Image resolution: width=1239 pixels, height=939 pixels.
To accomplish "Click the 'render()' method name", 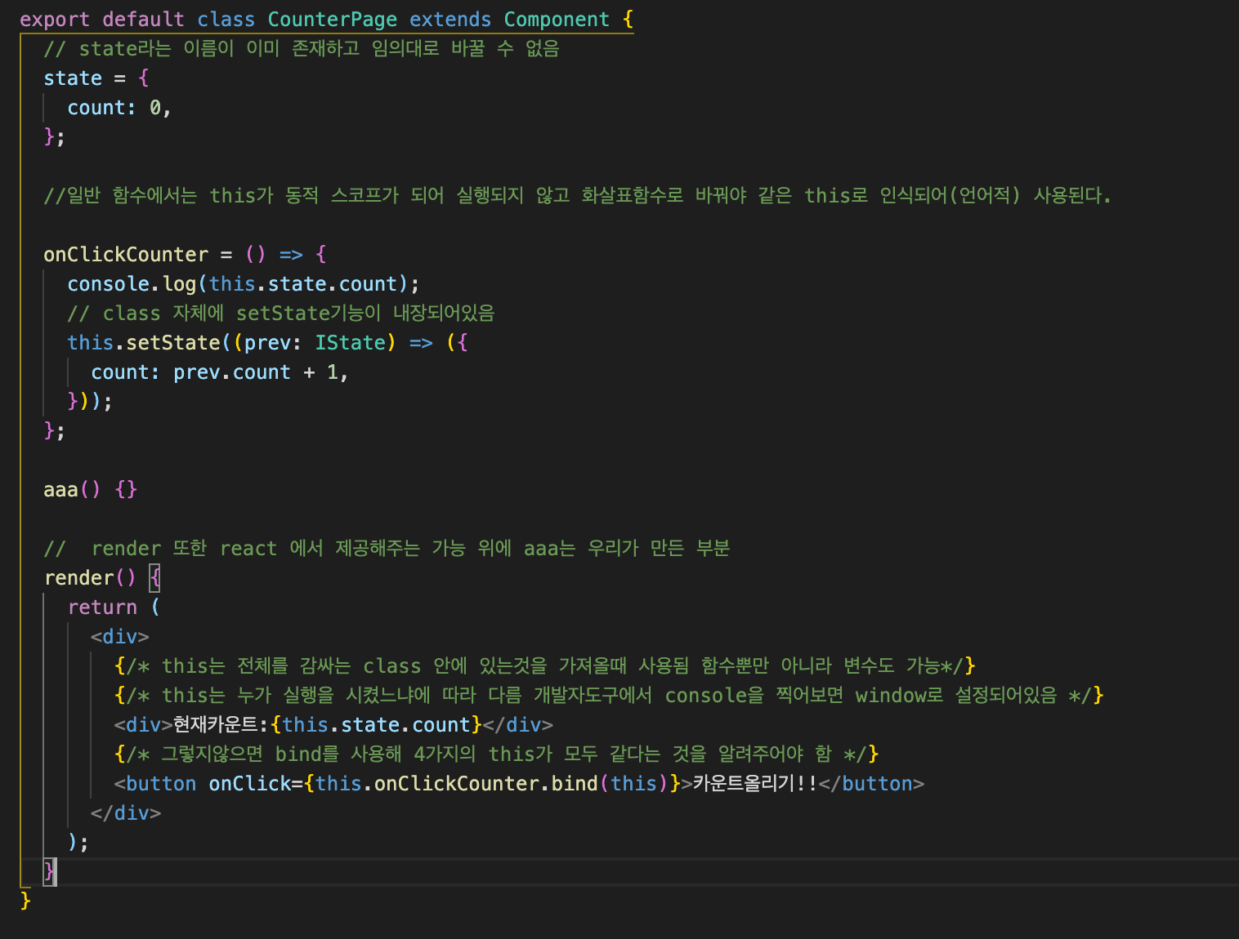I will pos(90,578).
